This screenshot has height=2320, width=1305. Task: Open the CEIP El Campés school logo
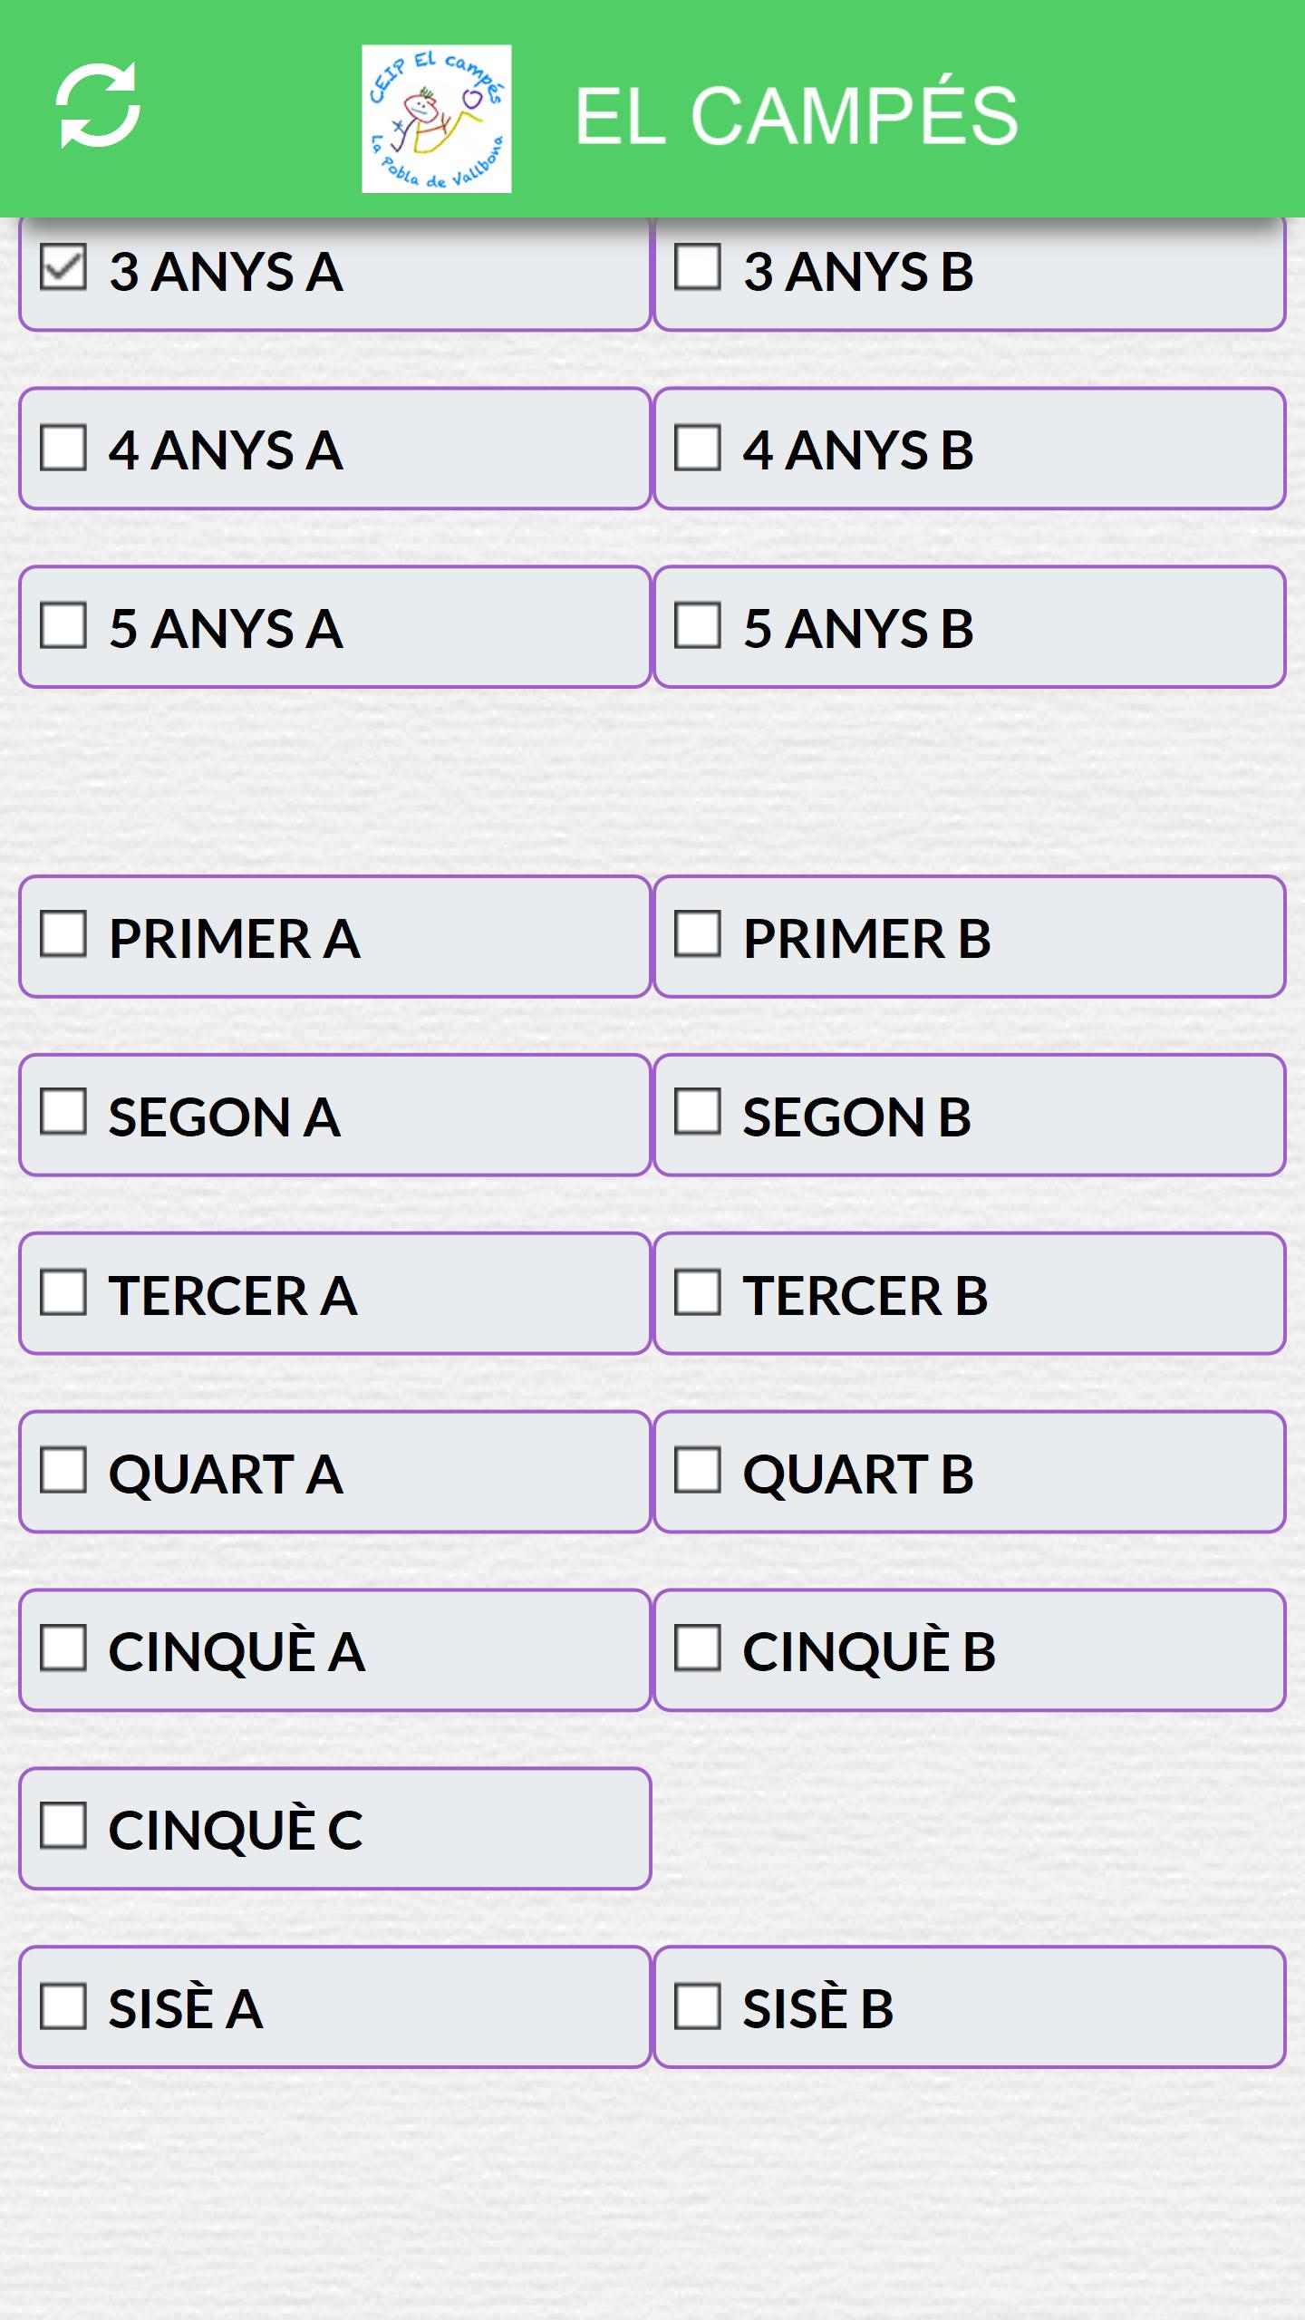pyautogui.click(x=436, y=119)
